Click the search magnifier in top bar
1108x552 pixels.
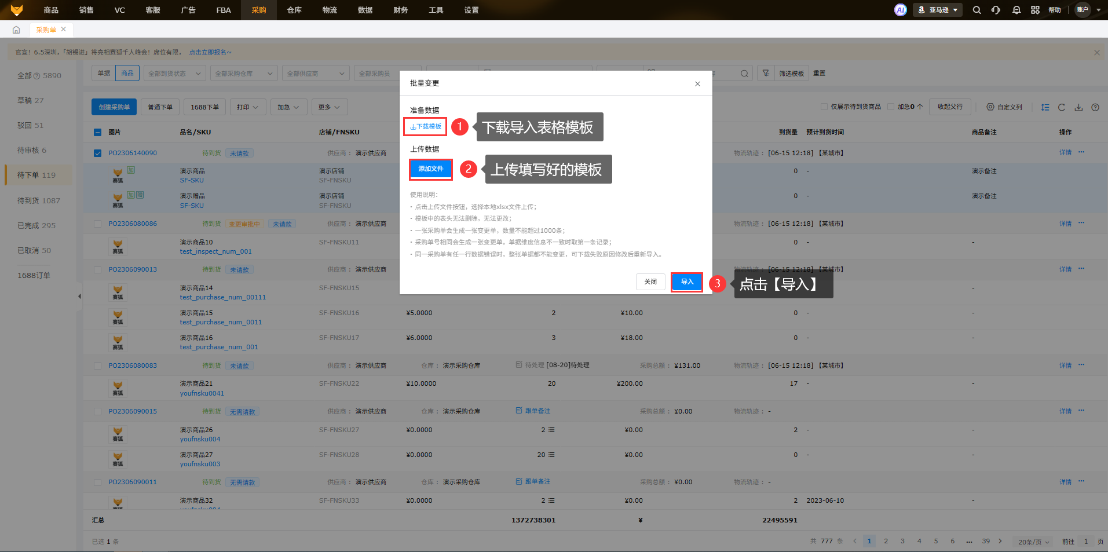[x=977, y=10]
